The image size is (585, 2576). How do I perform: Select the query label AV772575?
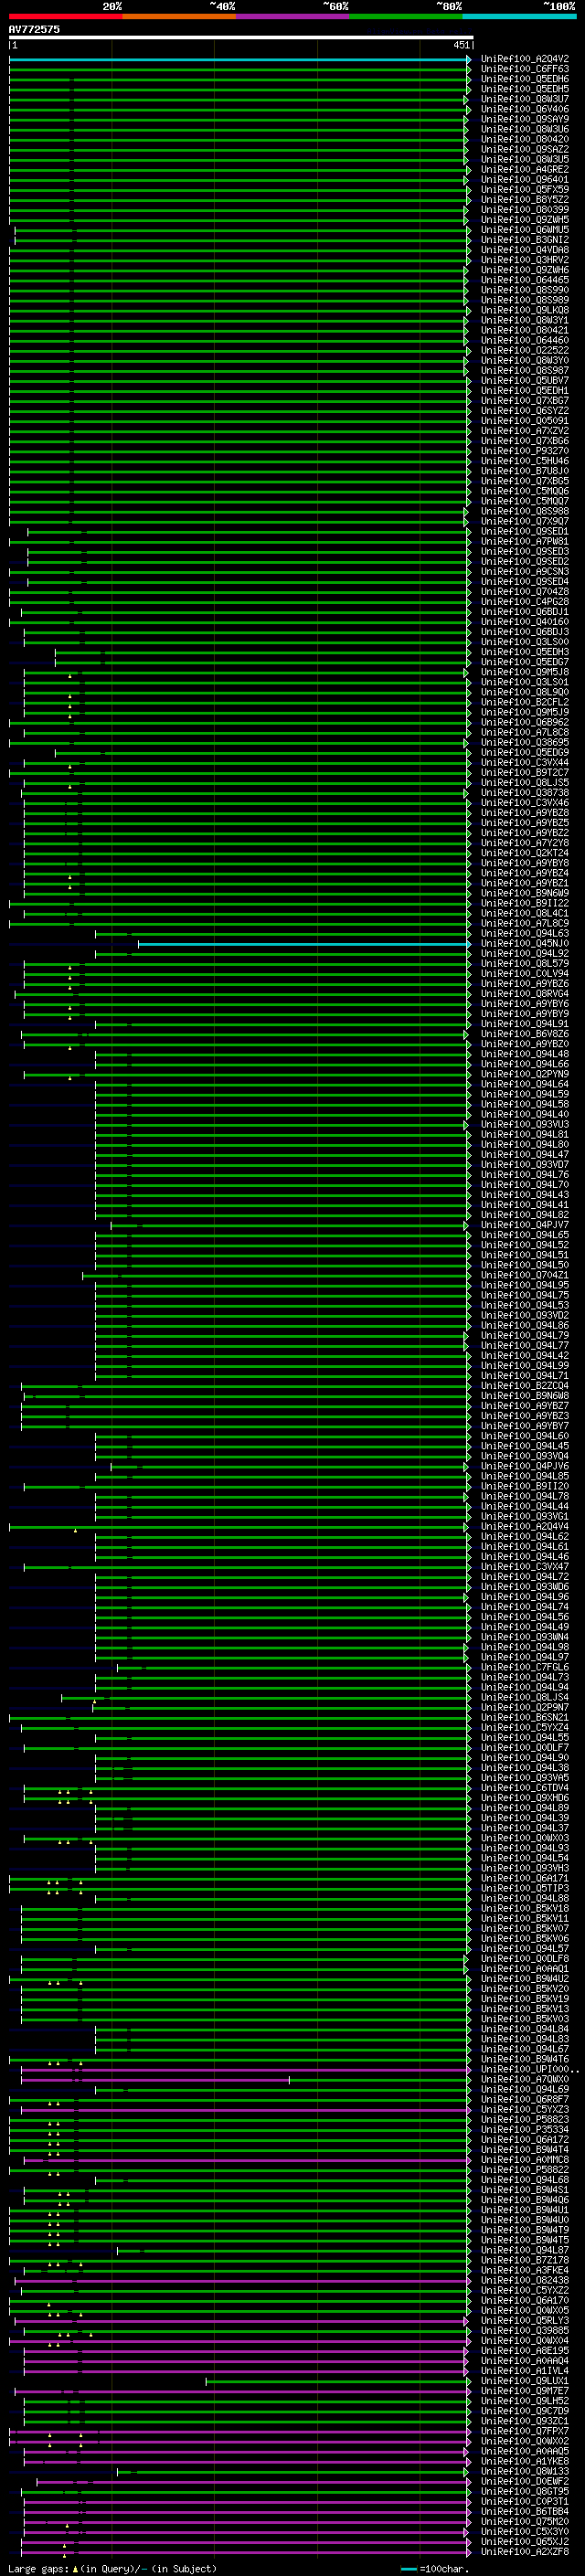34,29
